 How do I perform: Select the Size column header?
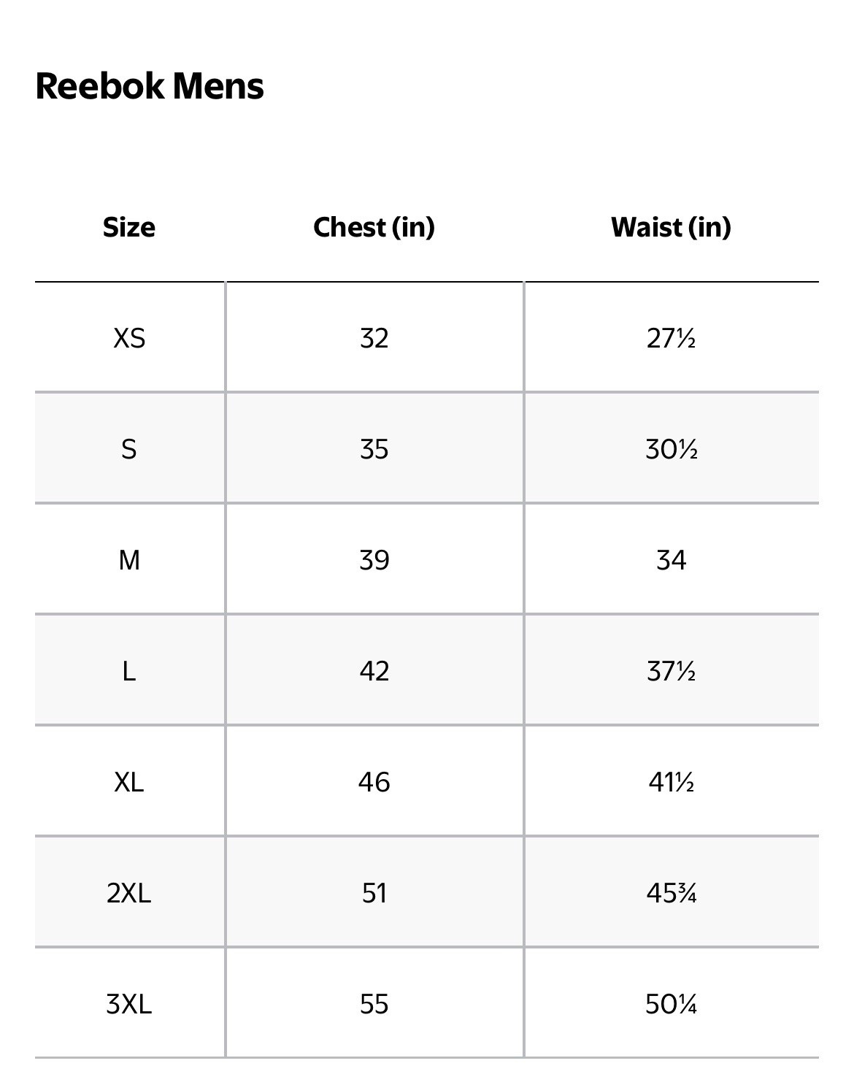[129, 227]
